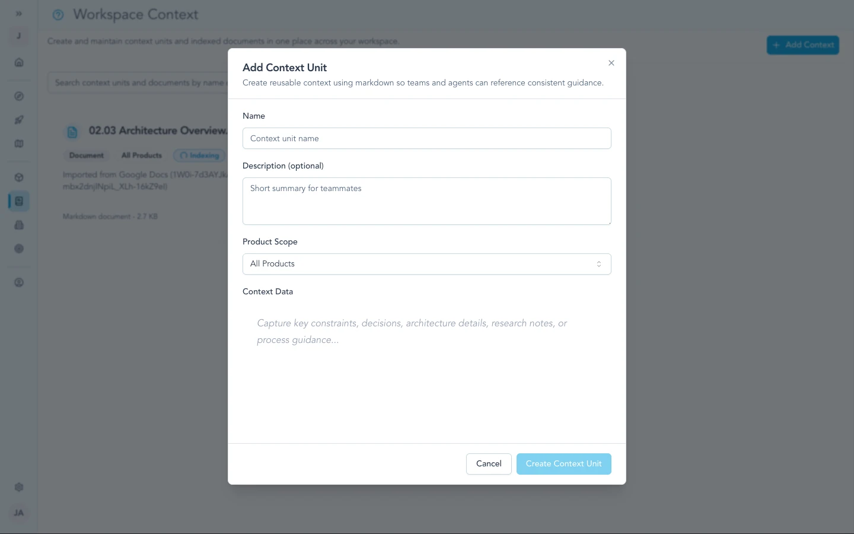Click the help question-mark icon beside Workspace Context

click(x=58, y=15)
